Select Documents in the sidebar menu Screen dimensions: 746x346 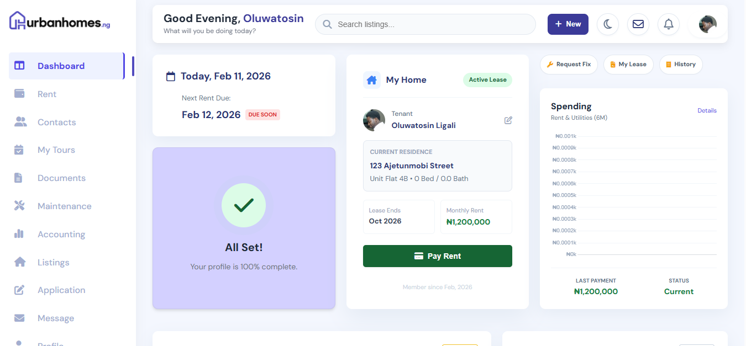61,178
